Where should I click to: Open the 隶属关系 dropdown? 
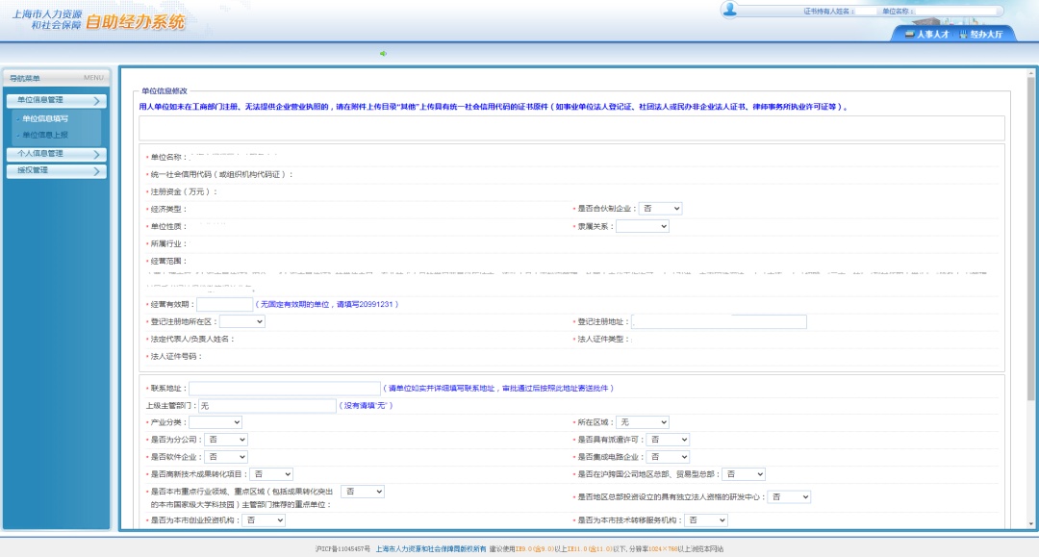coord(642,226)
